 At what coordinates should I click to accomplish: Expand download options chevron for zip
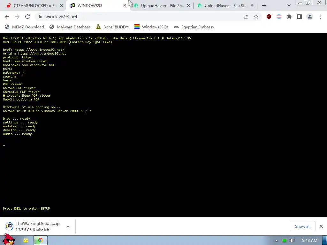[68, 226]
